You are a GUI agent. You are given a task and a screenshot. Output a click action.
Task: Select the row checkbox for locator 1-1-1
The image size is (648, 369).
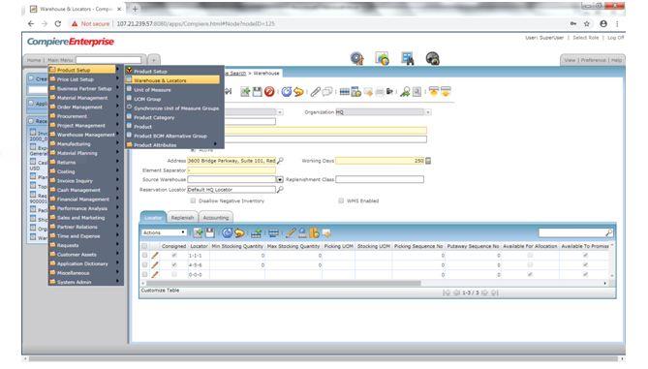tap(144, 256)
